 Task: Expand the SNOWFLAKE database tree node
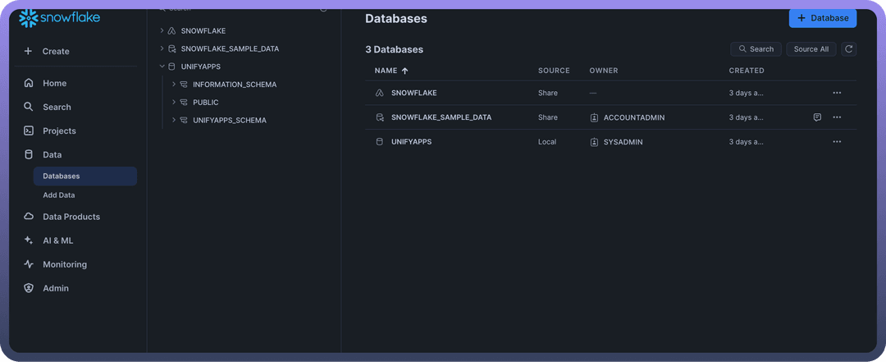(162, 31)
